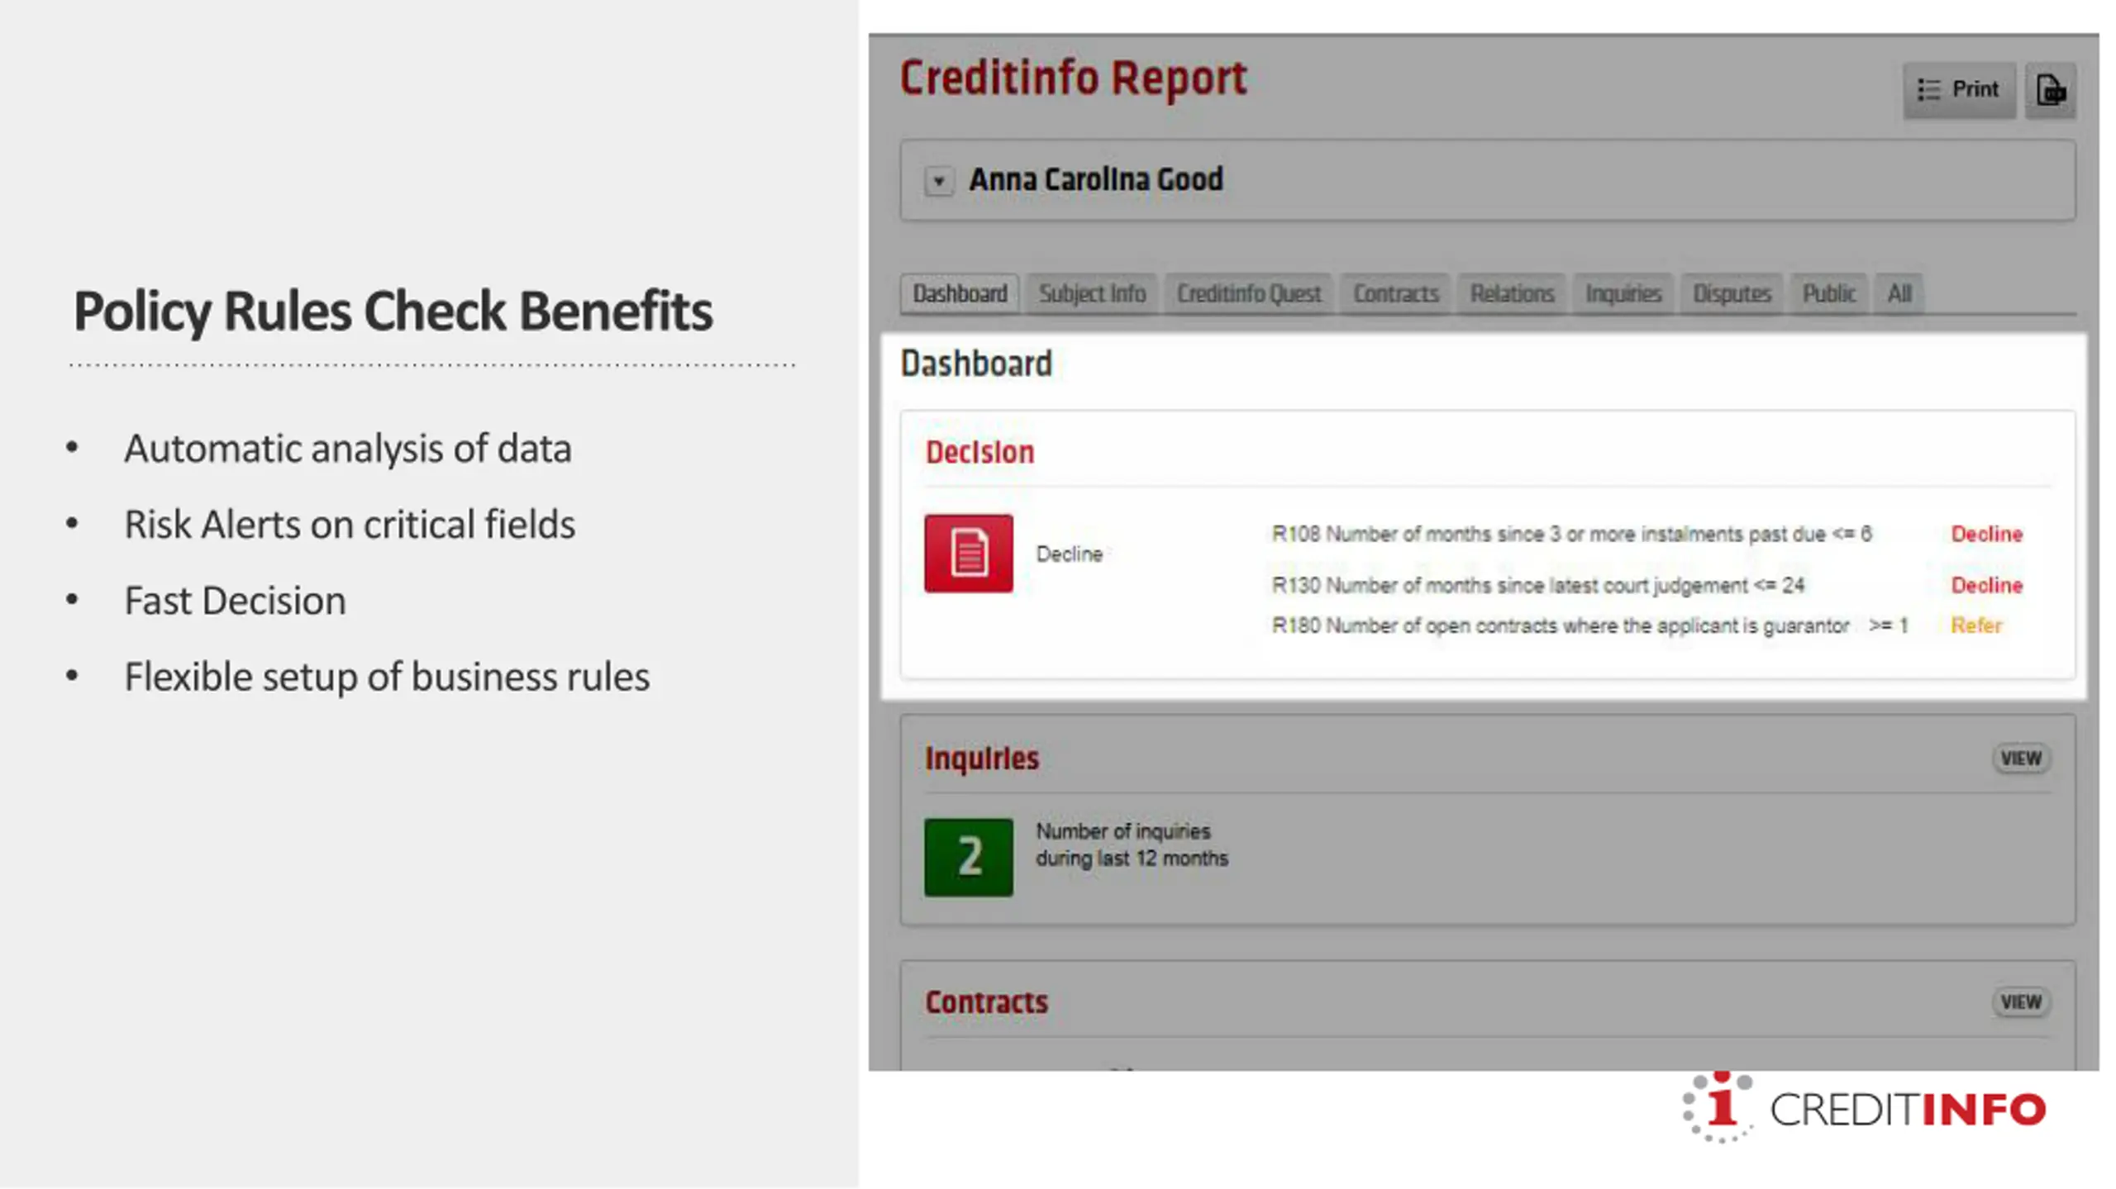Switch to the Disputes tab

[1732, 293]
